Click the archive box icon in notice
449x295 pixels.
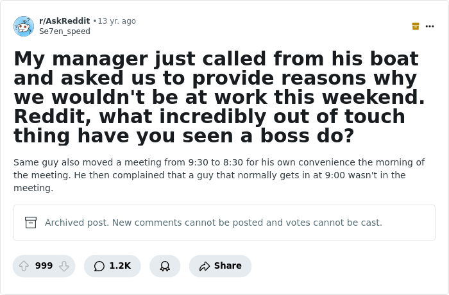[31, 223]
